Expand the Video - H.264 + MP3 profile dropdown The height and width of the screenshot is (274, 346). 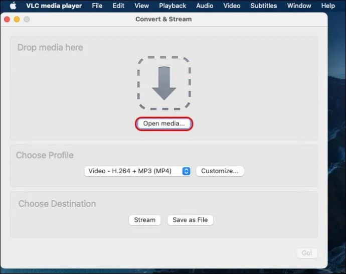coord(138,171)
